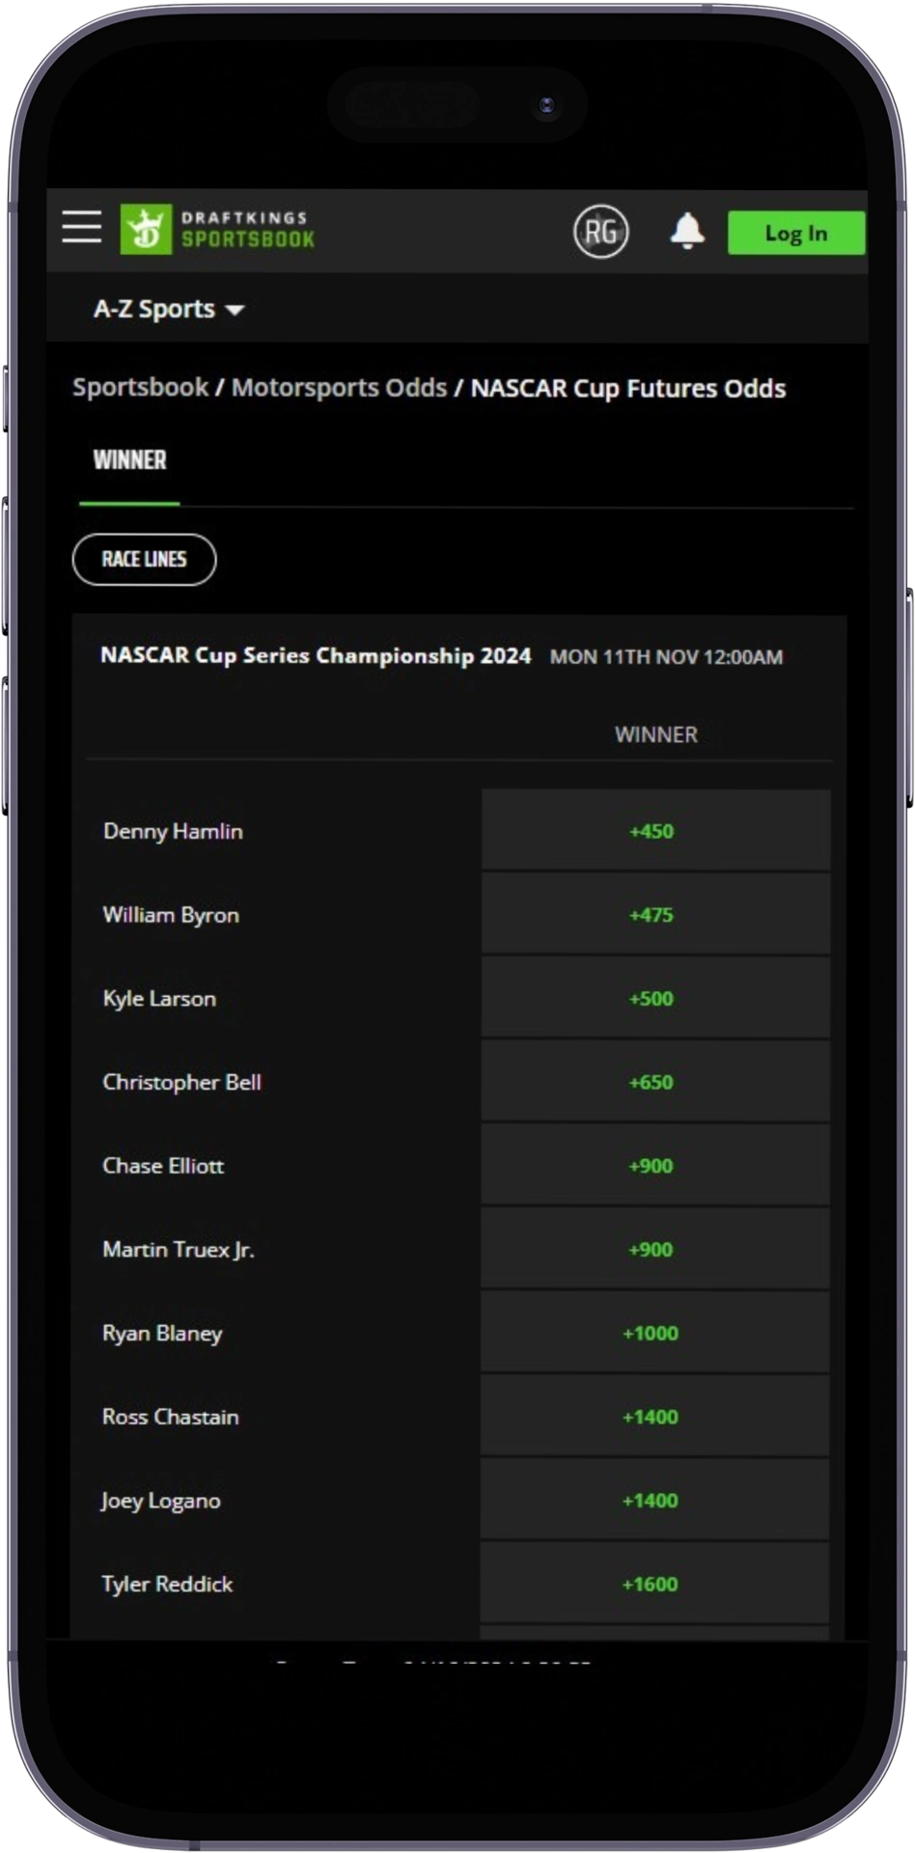
Task: Expand the A-Z Sports dropdown
Action: [168, 309]
